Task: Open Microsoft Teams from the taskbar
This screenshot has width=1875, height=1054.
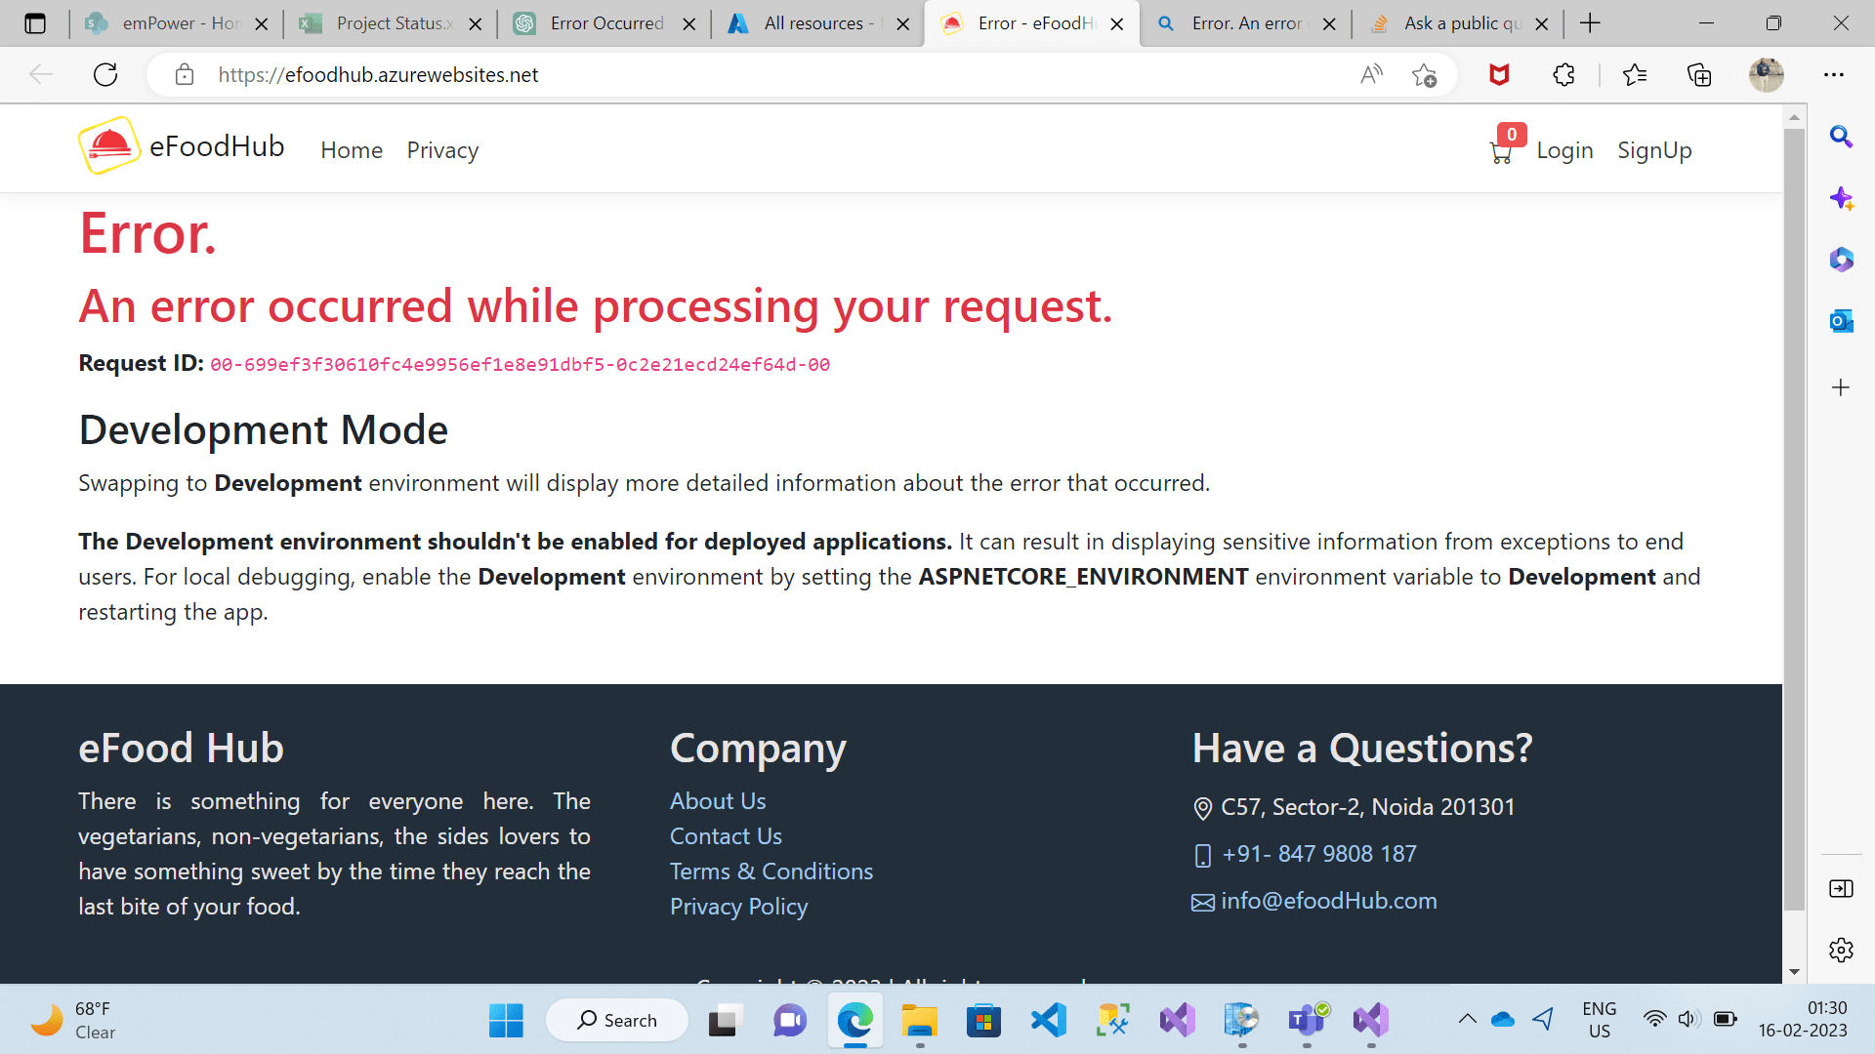Action: pyautogui.click(x=1306, y=1020)
